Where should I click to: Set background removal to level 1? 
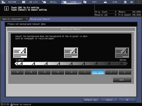click(112, 72)
